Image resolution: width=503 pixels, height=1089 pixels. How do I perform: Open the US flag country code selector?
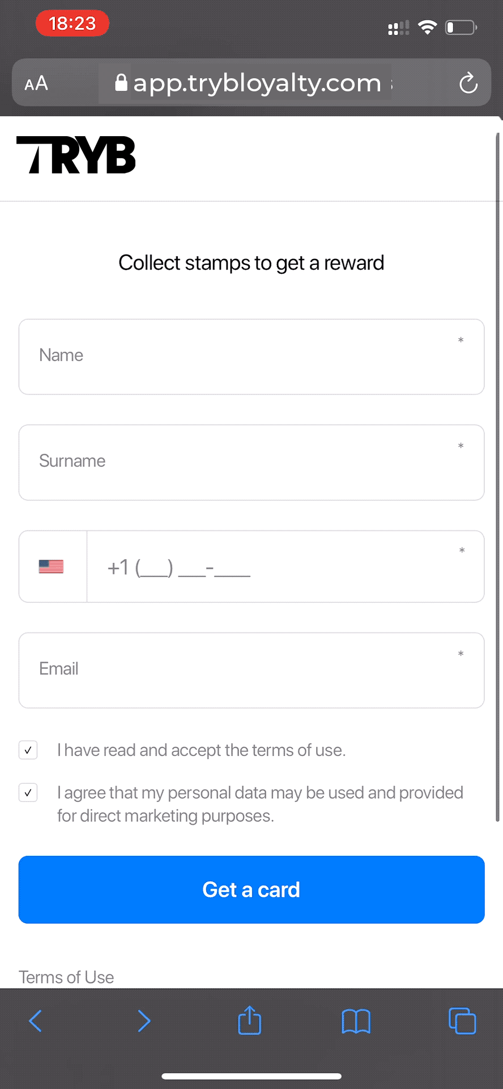(x=52, y=567)
